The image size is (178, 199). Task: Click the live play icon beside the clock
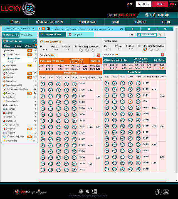pos(40,29)
